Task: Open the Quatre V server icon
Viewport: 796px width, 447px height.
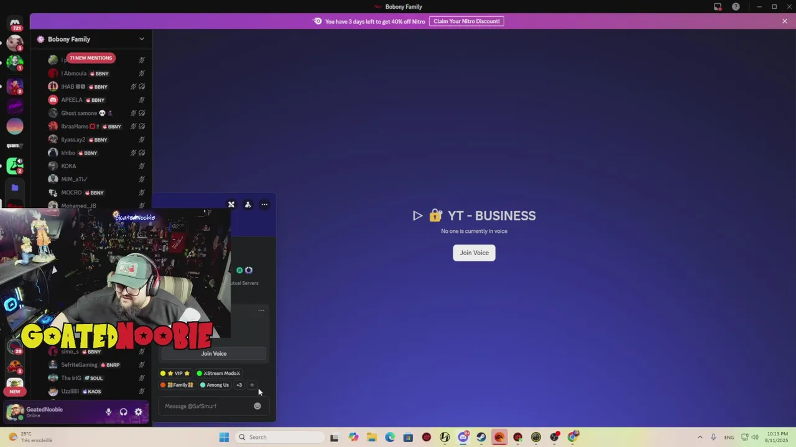Action: tap(15, 147)
